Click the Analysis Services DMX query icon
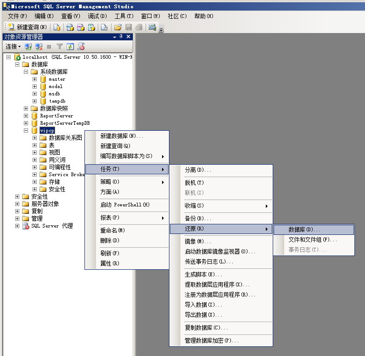The height and width of the screenshot is (356, 365). point(81,27)
